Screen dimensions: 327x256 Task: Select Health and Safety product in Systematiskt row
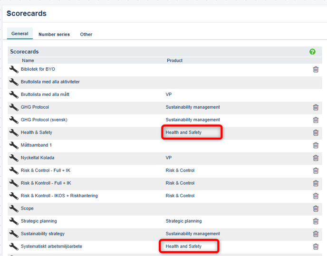coord(183,247)
